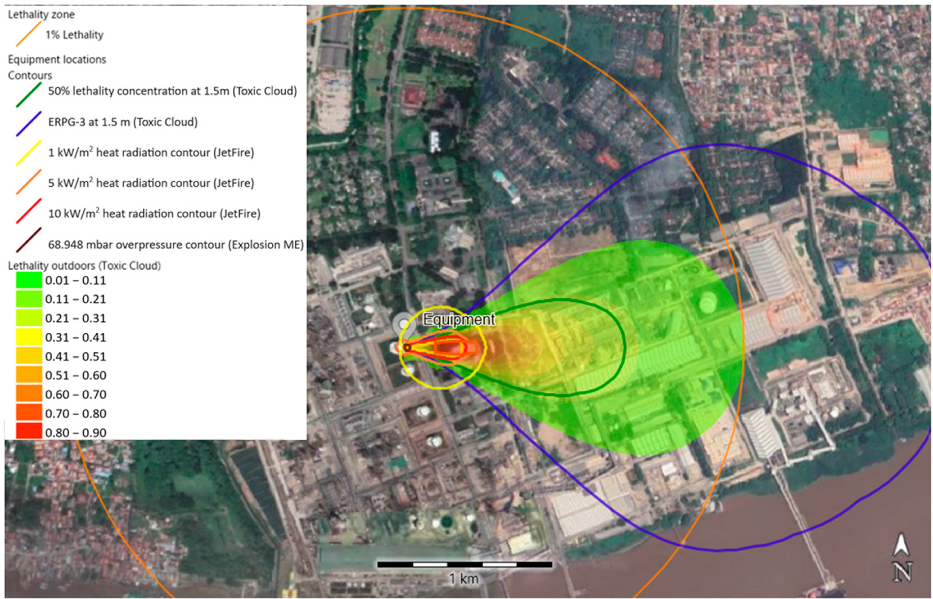Select the 0.60 – 0.70 orange swatch
This screenshot has height=599, width=933.
(29, 394)
